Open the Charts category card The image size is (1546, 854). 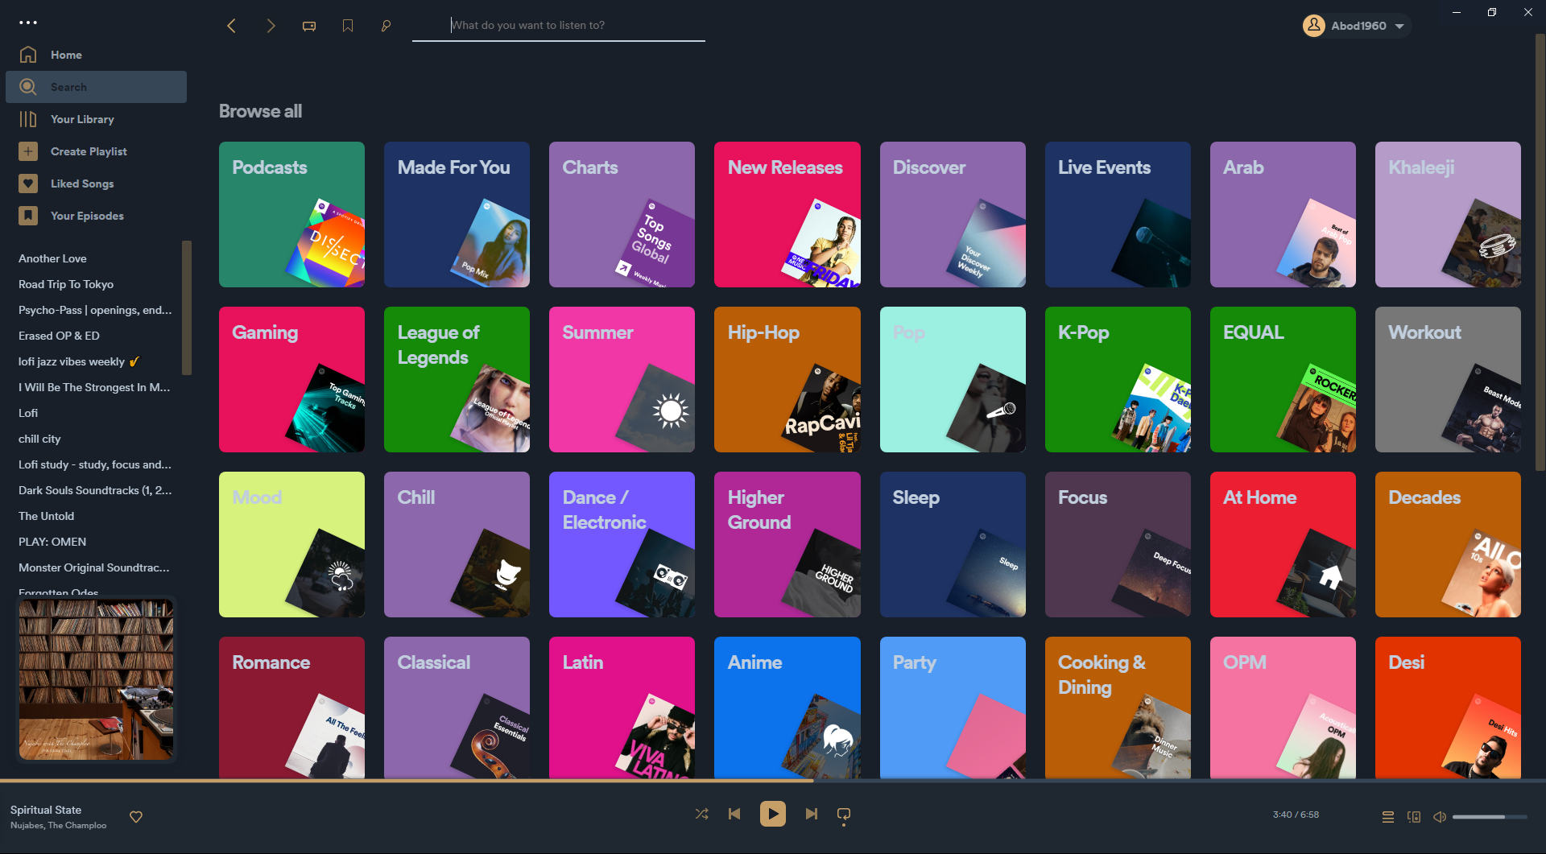pos(622,214)
